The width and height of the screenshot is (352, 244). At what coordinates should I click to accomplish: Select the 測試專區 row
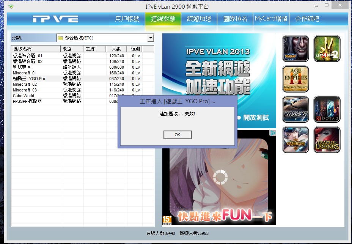[x=77, y=67]
